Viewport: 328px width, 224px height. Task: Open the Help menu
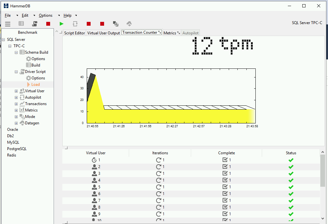coord(67,15)
